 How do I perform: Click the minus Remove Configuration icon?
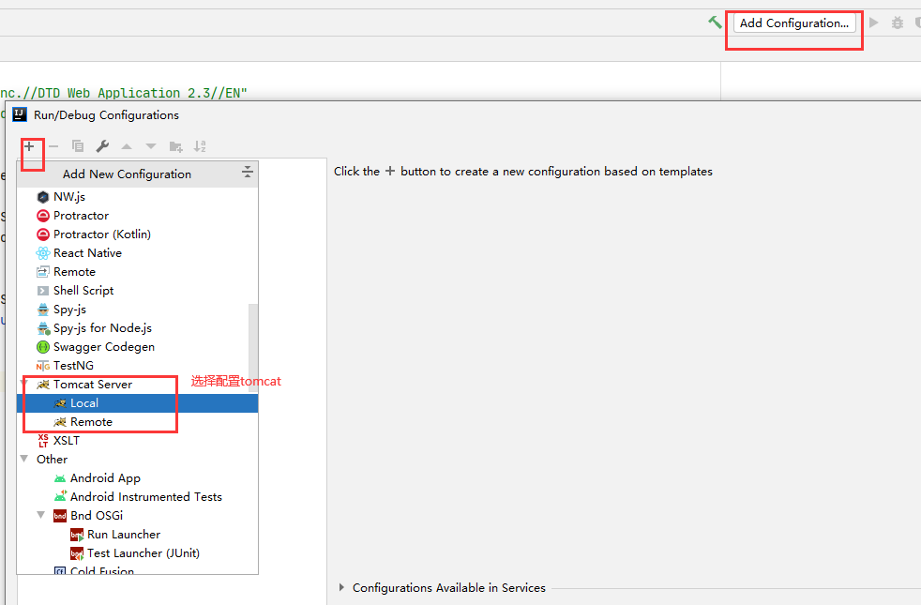click(x=53, y=145)
